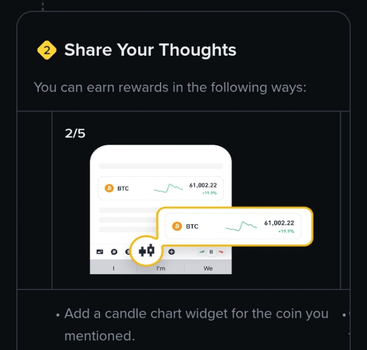
Task: Click the hashtag bubble icon
Action: (x=114, y=252)
